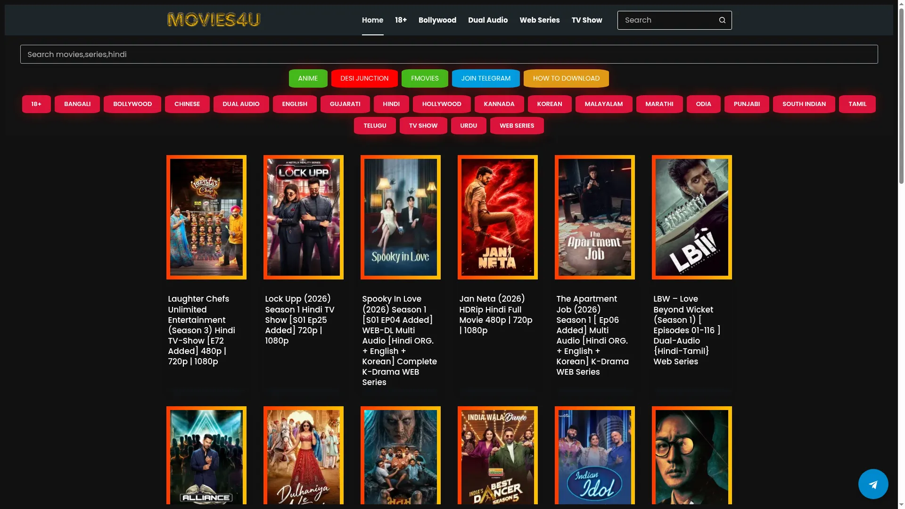Select the URDU category tag
Screen dimensions: 905x509
469,126
